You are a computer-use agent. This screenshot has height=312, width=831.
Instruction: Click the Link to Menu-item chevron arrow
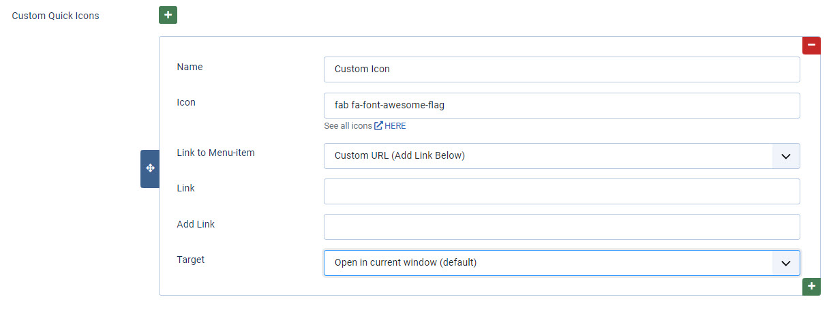pos(785,156)
